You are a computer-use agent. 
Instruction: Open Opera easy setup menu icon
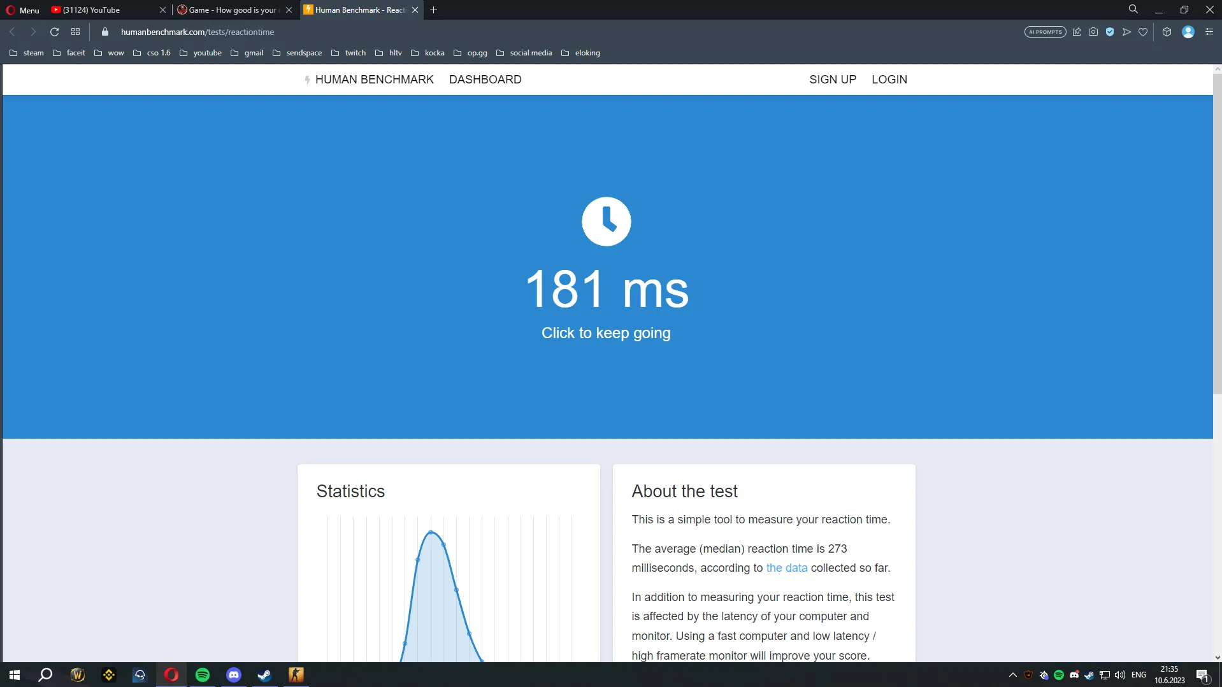point(1209,32)
